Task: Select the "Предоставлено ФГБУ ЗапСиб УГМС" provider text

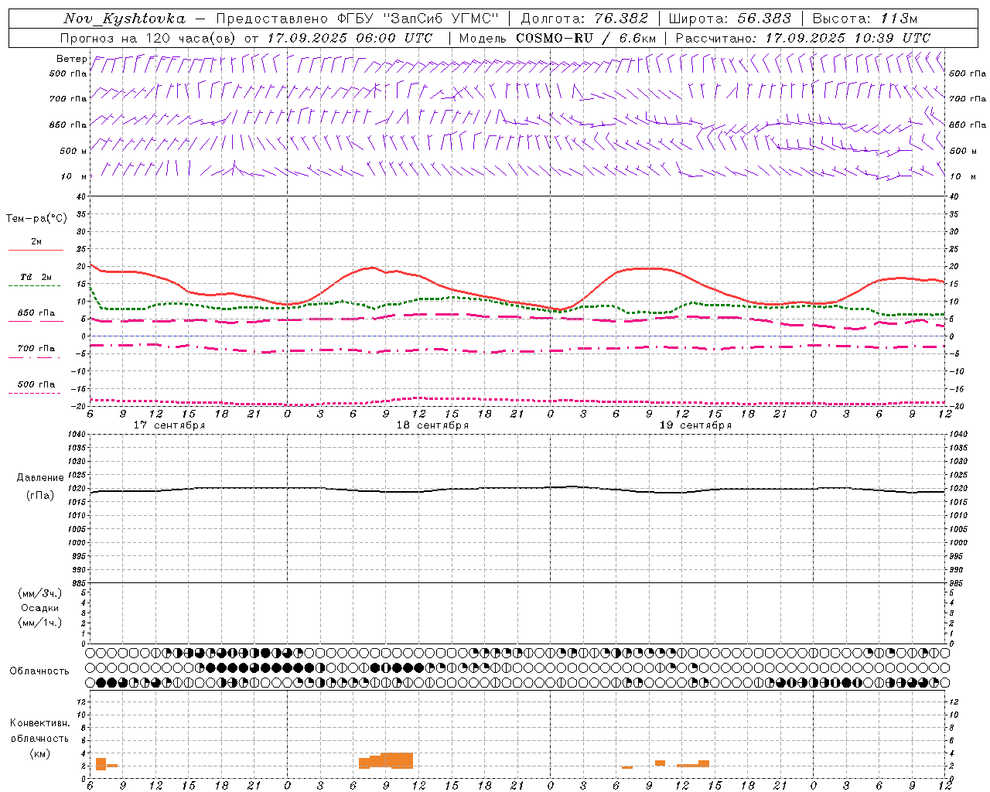Action: [358, 19]
